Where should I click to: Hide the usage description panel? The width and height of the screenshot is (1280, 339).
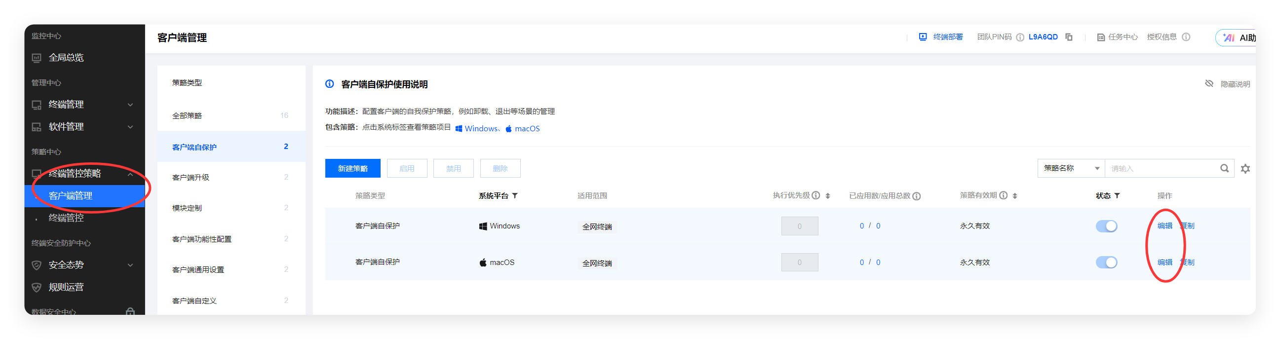point(1227,84)
